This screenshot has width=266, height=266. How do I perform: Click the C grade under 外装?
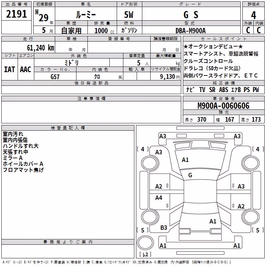pyautogui.click(x=248, y=30)
